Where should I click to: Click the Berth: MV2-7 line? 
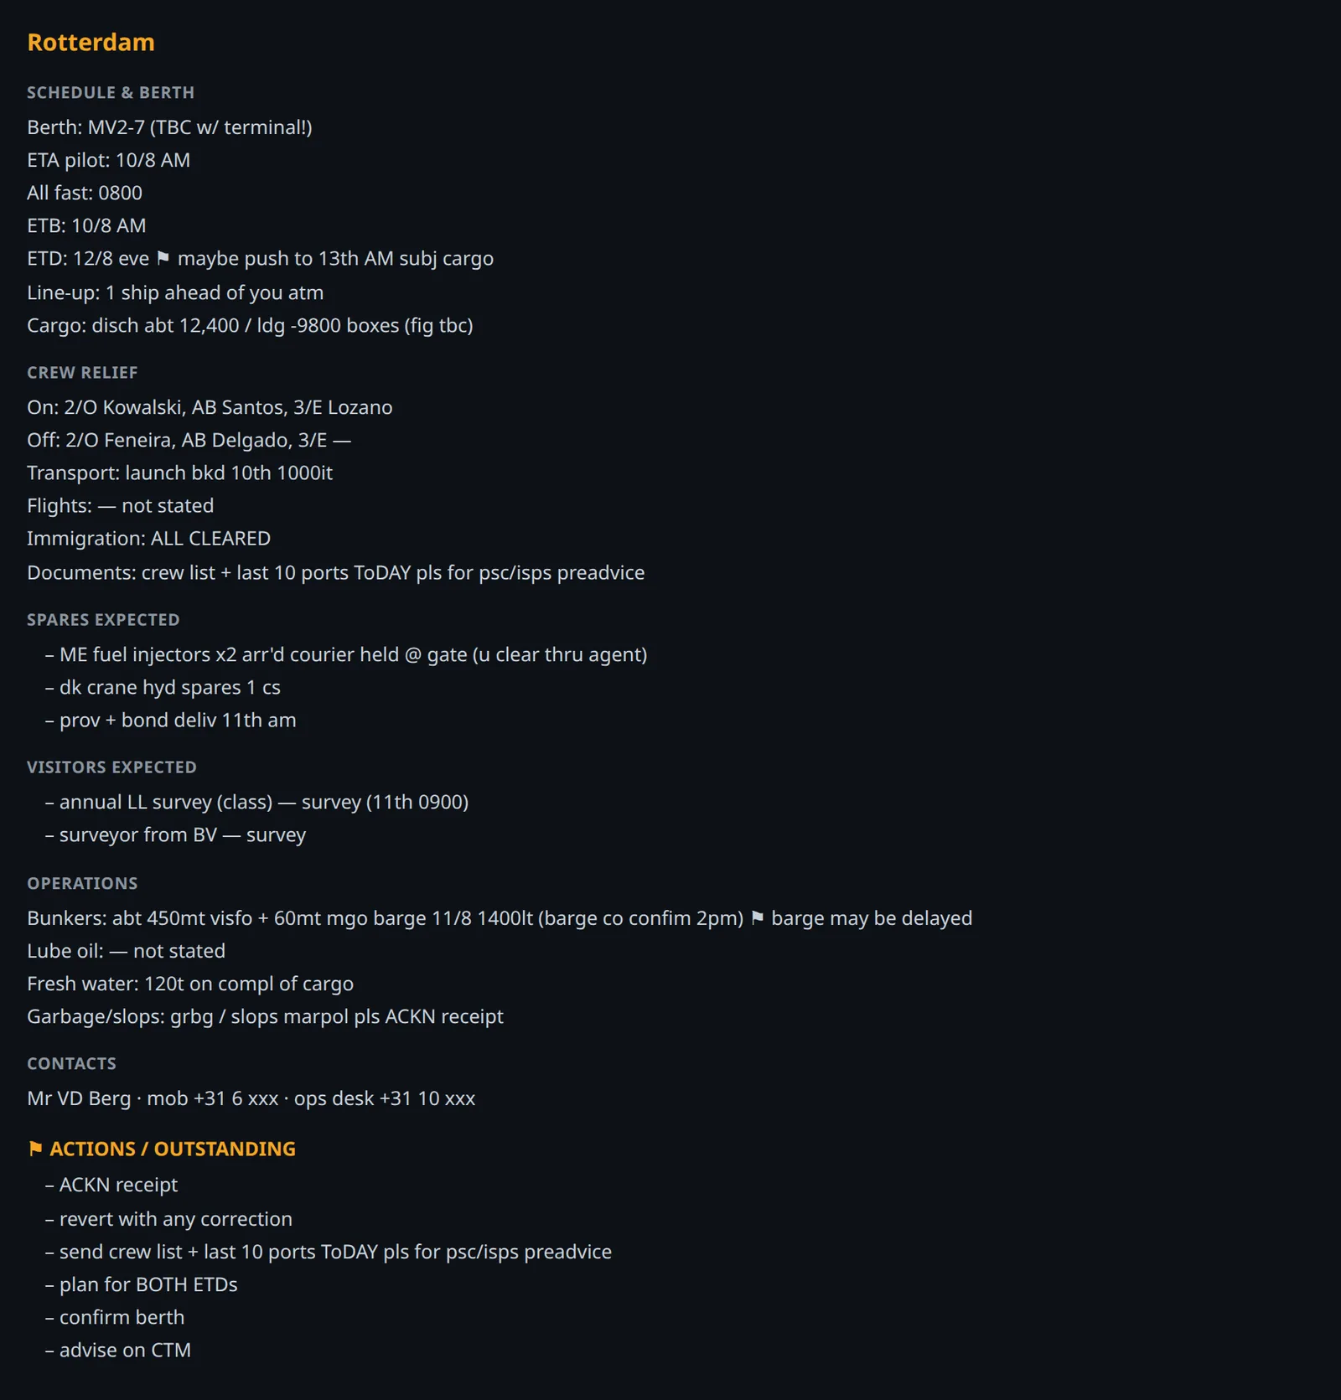(169, 127)
